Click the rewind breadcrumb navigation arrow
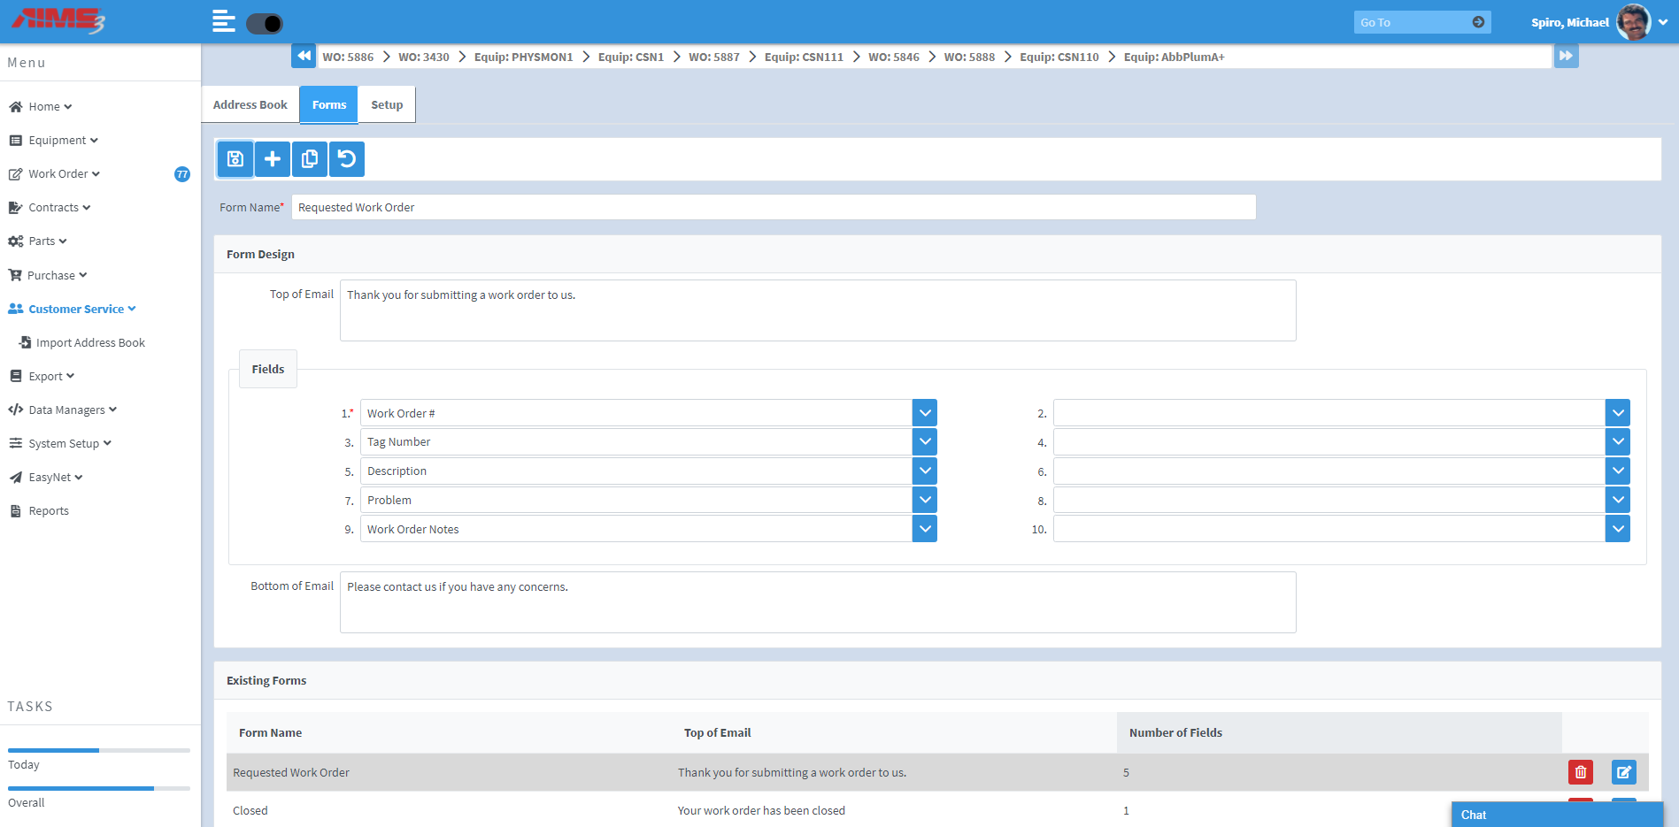1679x827 pixels. (304, 56)
